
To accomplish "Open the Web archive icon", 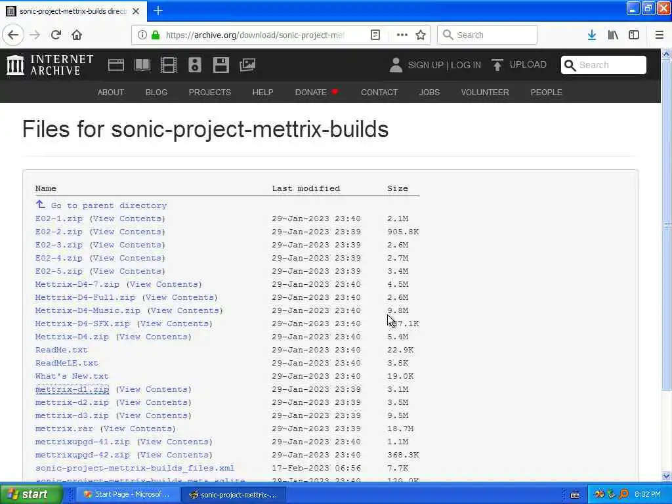I will coord(115,65).
